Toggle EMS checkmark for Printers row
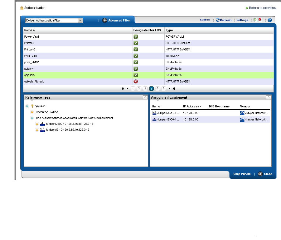The width and height of the screenshot is (281, 240). (136, 43)
